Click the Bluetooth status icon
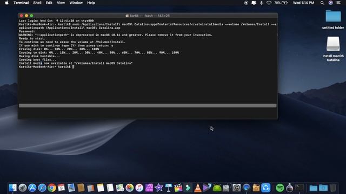This screenshot has height=194, width=346. [261, 3]
